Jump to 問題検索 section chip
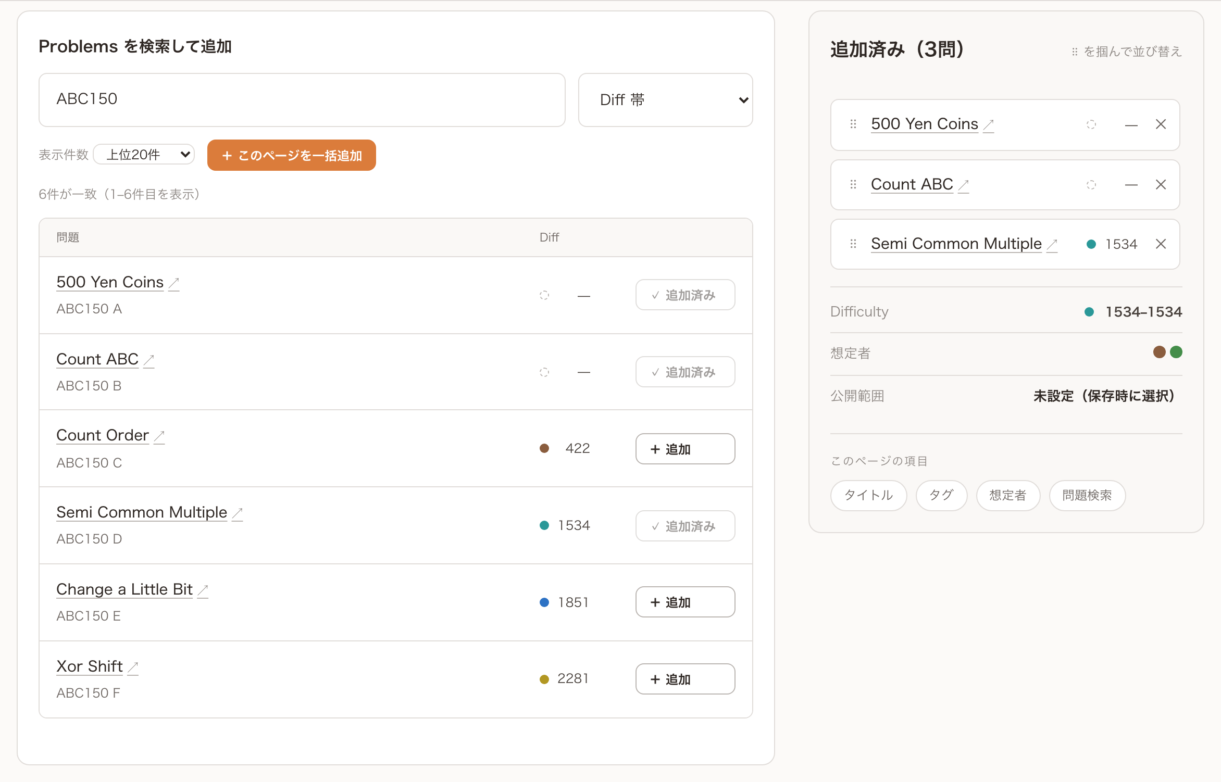 1087,495
